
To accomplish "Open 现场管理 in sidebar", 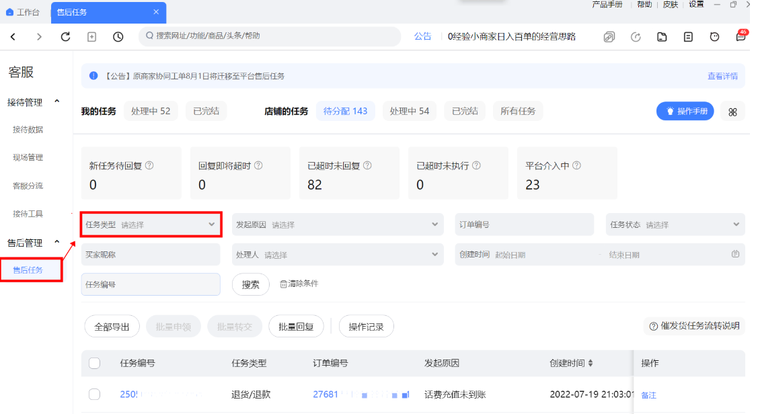I will (x=28, y=157).
